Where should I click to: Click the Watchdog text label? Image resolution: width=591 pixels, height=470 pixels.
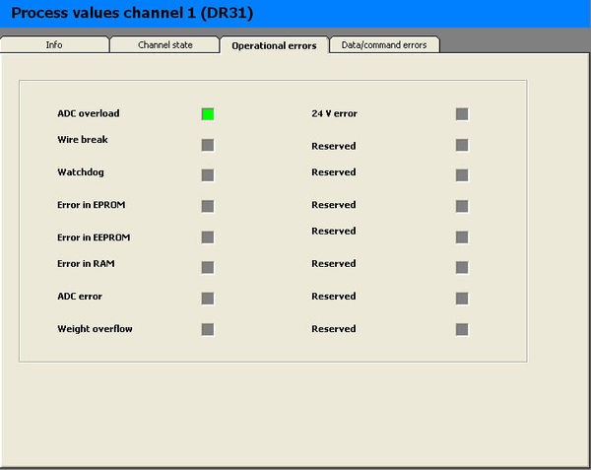(81, 172)
